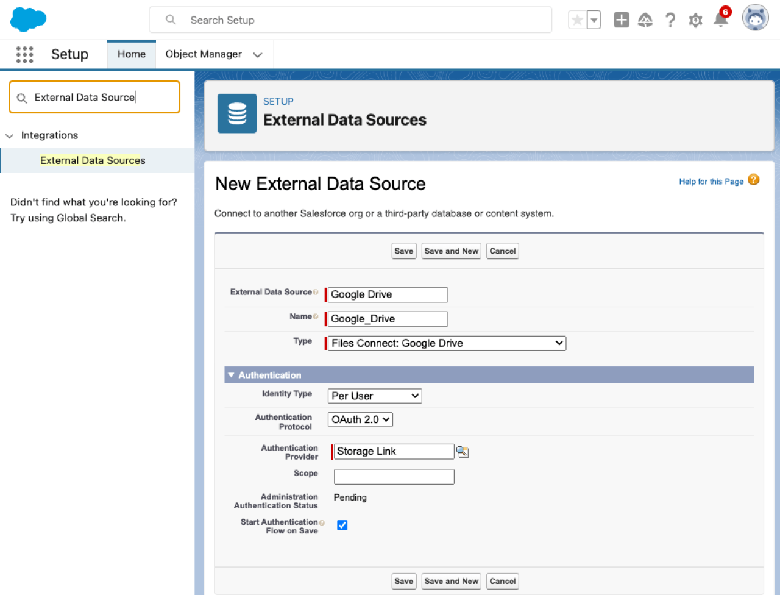
Task: Open Global Actions plus icon
Action: (x=621, y=20)
